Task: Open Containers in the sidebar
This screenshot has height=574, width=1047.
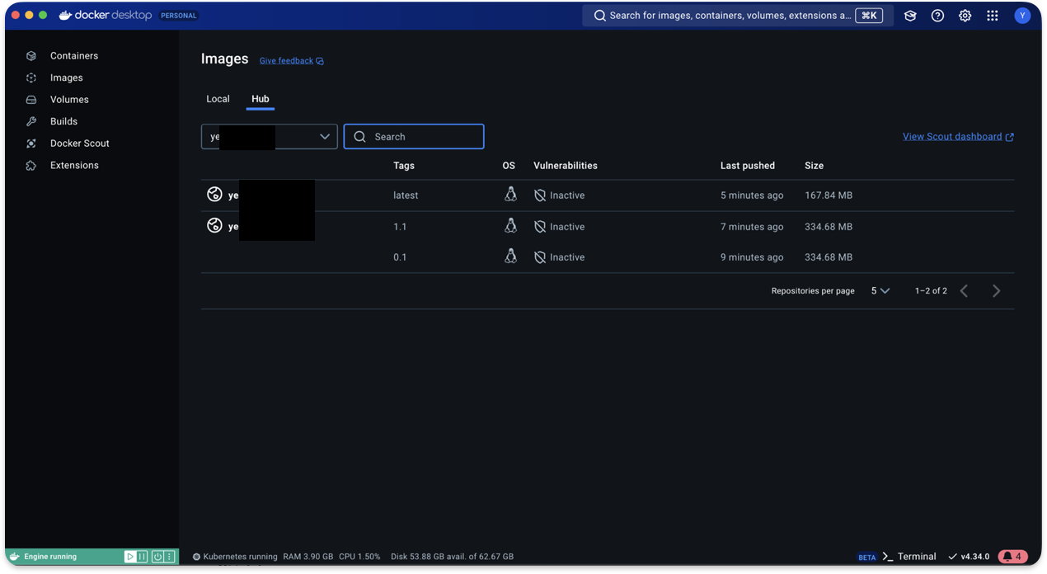Action: tap(74, 56)
